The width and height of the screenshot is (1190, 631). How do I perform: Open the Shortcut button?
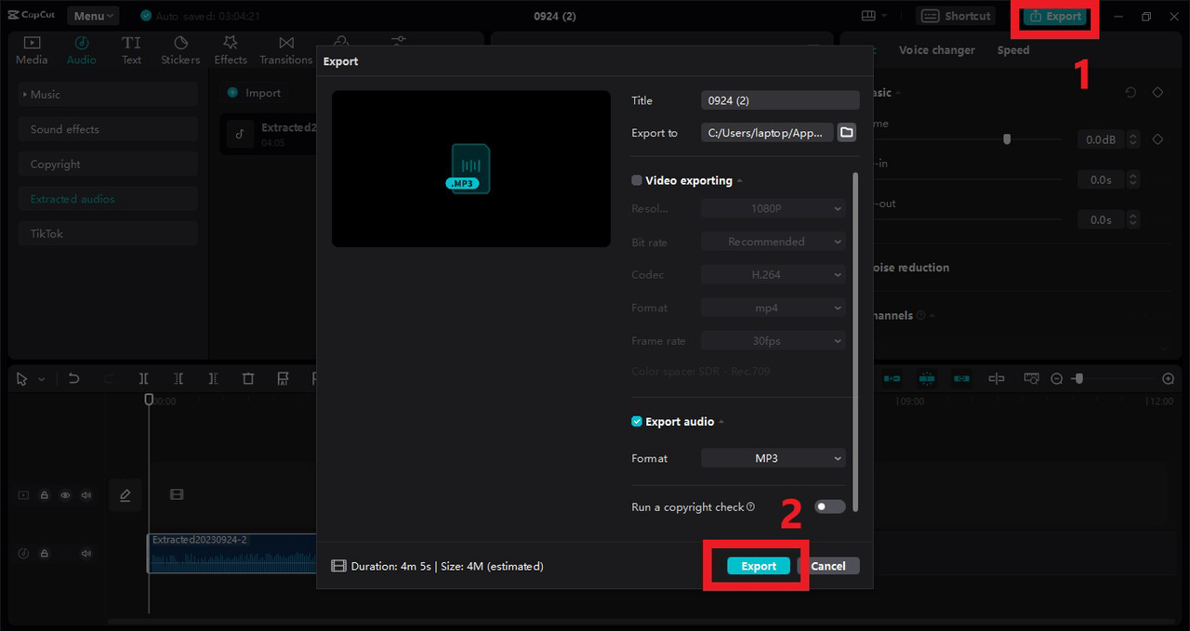pyautogui.click(x=956, y=16)
